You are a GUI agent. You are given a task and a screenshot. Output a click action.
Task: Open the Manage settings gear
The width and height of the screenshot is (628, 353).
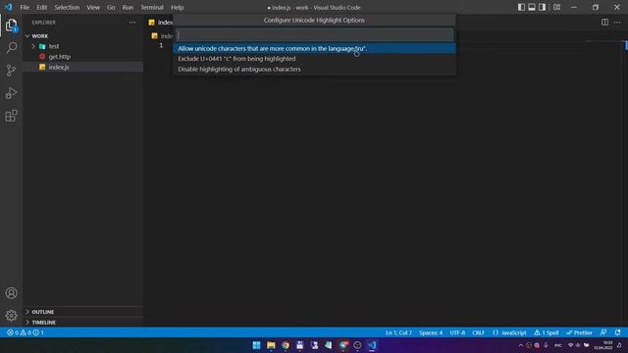click(11, 316)
